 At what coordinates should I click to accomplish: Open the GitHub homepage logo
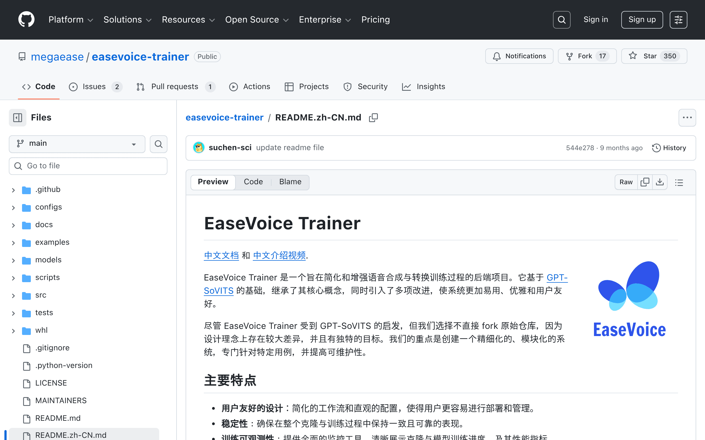[26, 20]
